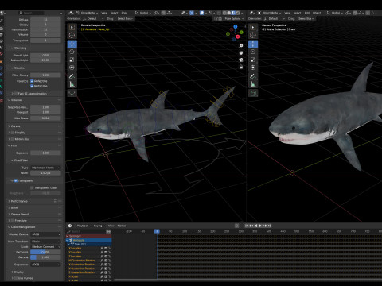Jump to the timeline end frame button

269,226
